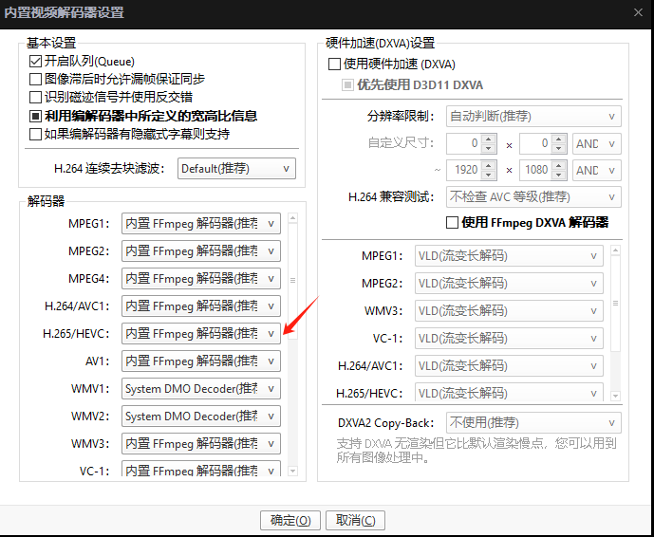Decrease the 自定义尺寸 height spinner down arrow
654x537 pixels.
(x=558, y=149)
